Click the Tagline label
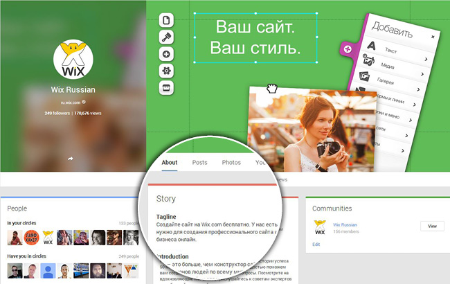This screenshot has width=450, height=284. [166, 217]
